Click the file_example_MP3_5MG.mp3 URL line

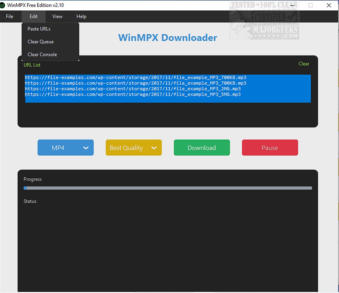133,94
